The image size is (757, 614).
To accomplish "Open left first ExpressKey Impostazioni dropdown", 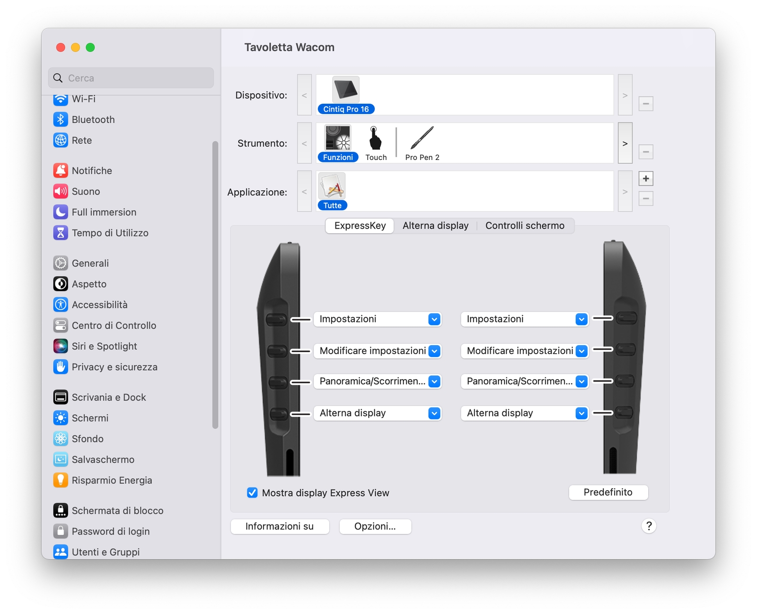I will pos(378,319).
